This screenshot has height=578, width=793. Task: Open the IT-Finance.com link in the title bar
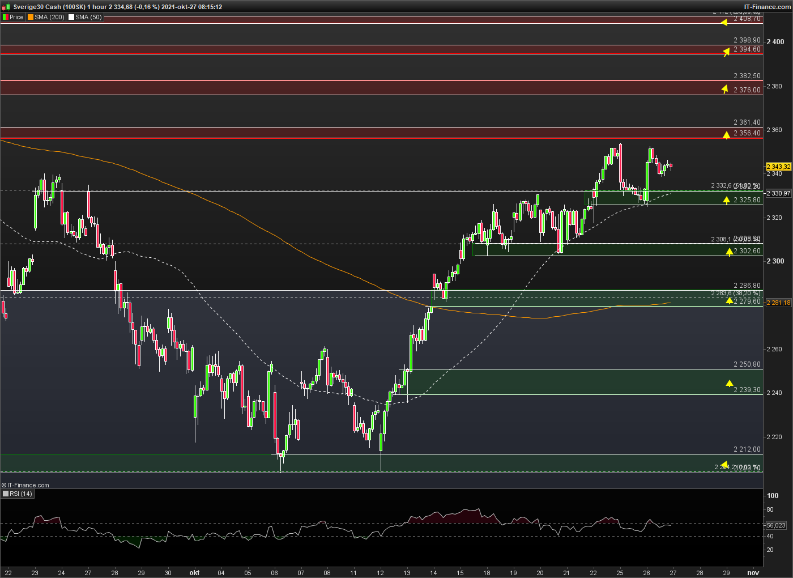click(x=768, y=7)
